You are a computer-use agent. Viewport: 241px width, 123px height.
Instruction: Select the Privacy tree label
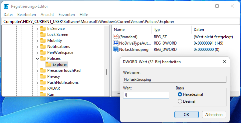pyautogui.click(x=54, y=76)
